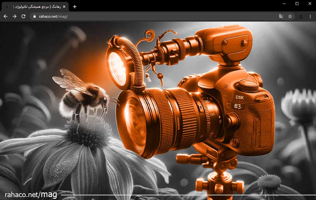The height and width of the screenshot is (200, 316).
Task: Open Chrome's three-dot menu
Action: click(310, 16)
